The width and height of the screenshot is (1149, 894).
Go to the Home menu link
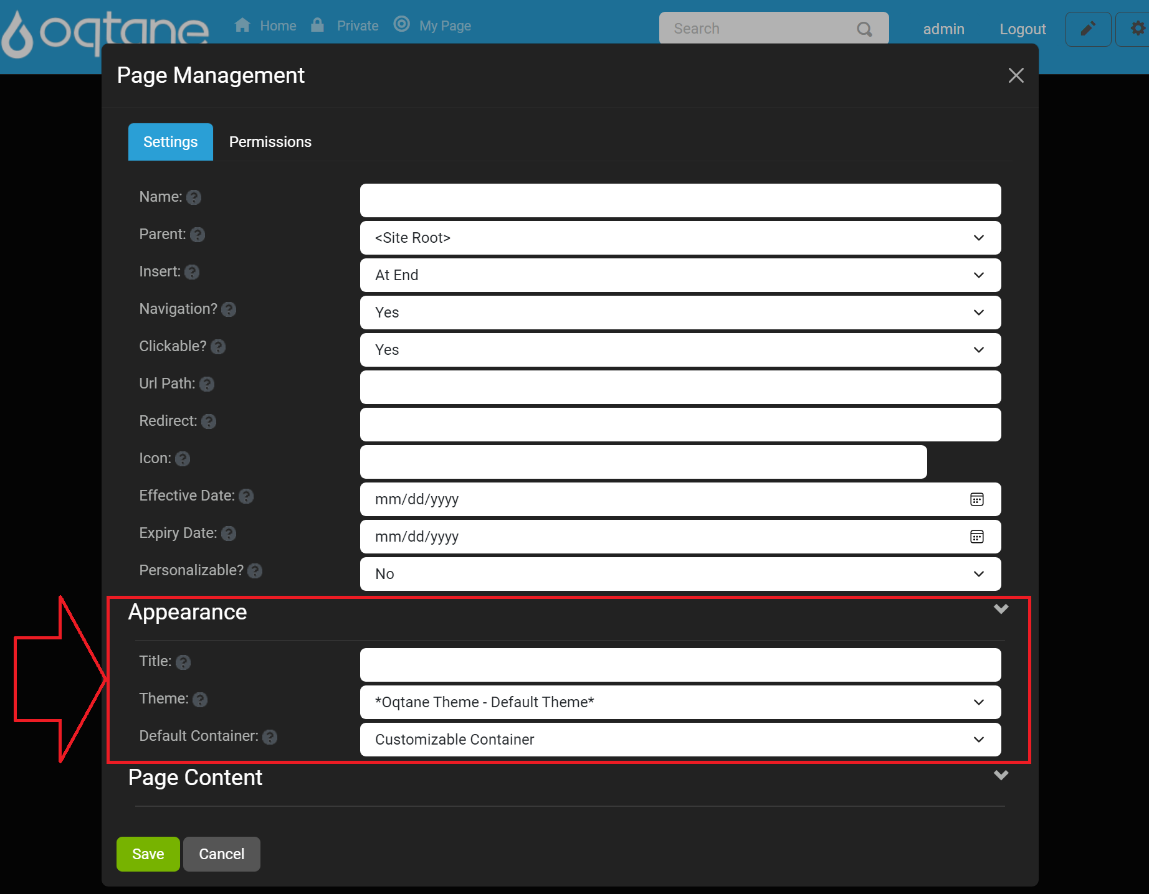pos(278,26)
